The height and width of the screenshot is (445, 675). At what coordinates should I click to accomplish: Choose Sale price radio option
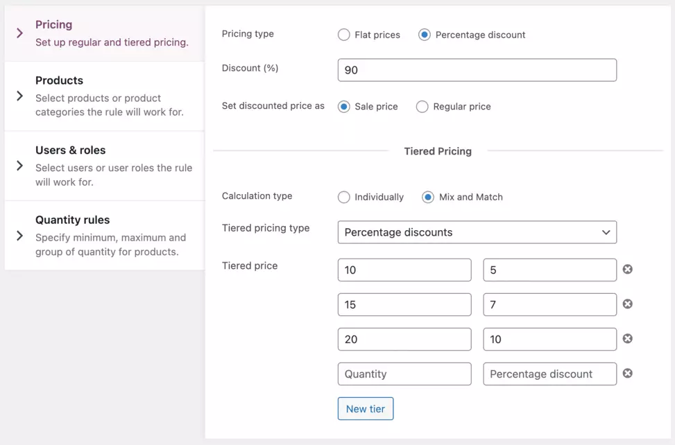[x=344, y=107]
